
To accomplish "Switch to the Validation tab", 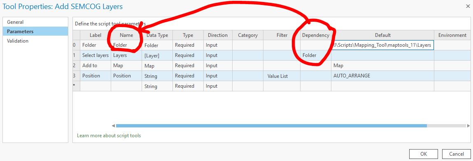I will point(35,41).
